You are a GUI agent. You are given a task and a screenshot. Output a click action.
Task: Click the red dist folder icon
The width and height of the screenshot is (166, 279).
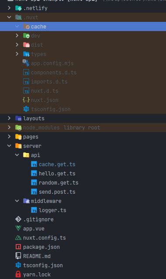tap(26, 45)
